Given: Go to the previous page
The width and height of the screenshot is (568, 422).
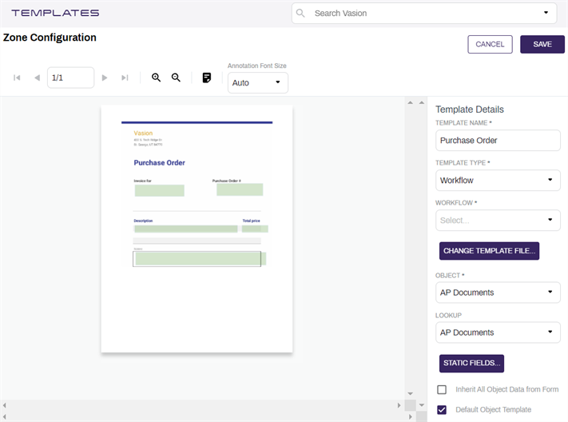Looking at the screenshot, I should point(37,78).
